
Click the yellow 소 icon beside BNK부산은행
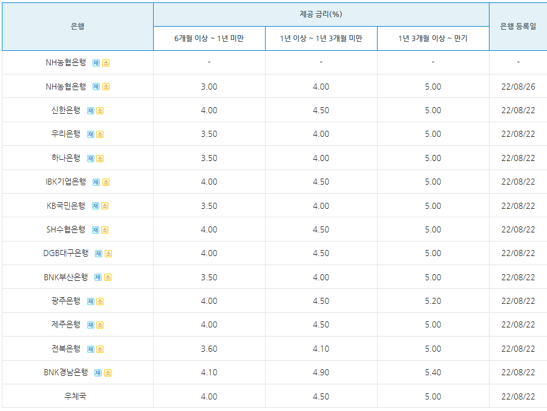click(108, 278)
